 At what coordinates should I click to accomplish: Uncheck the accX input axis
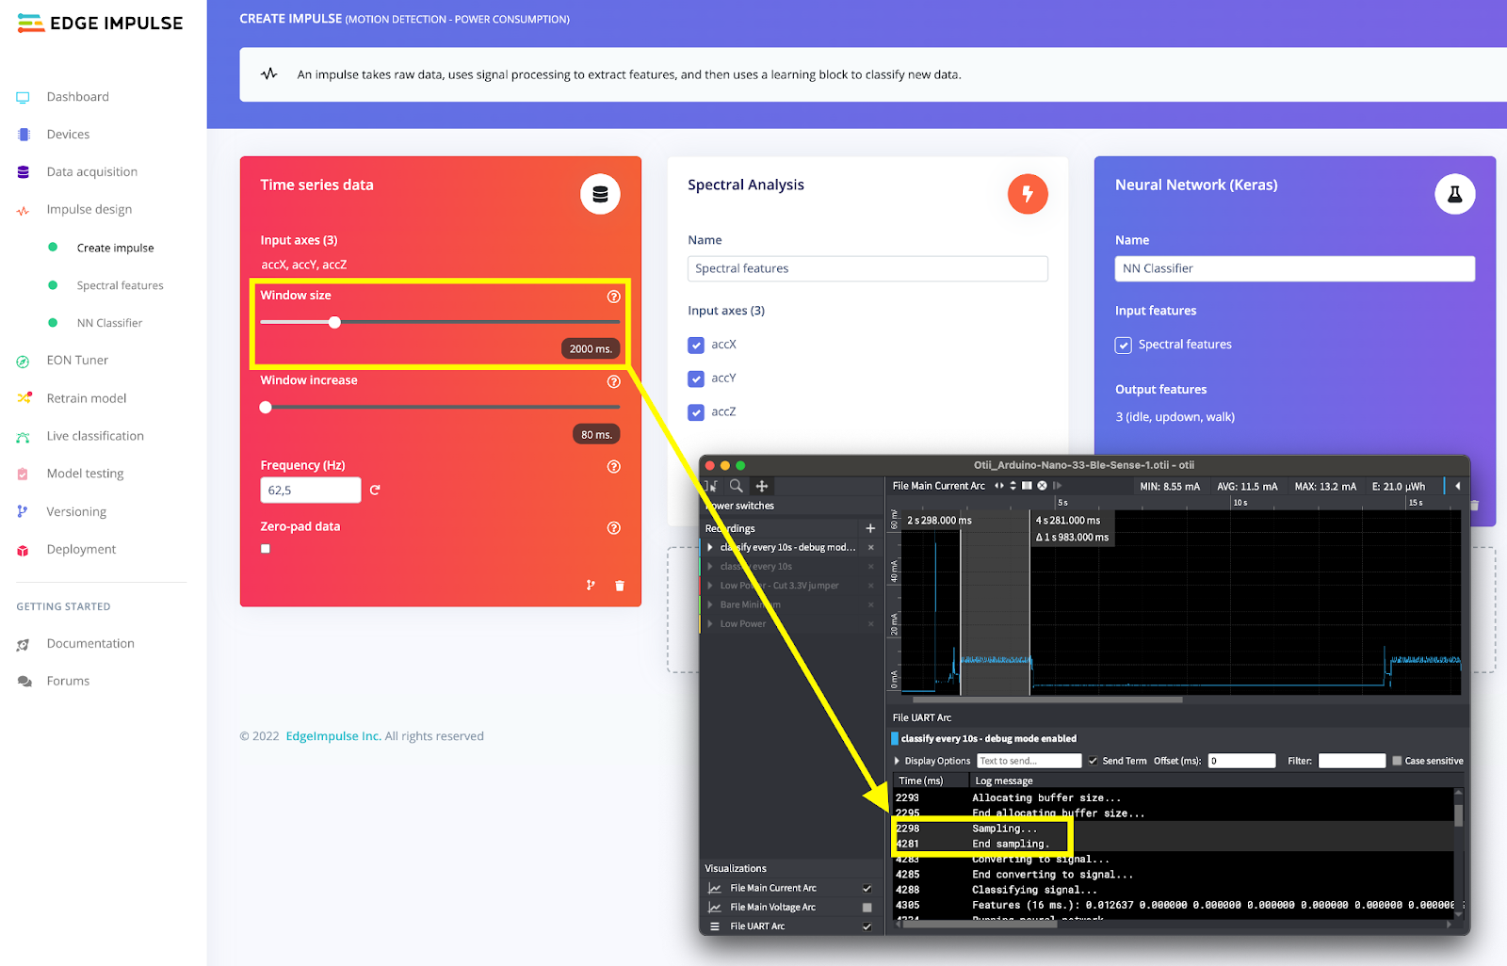tap(696, 345)
